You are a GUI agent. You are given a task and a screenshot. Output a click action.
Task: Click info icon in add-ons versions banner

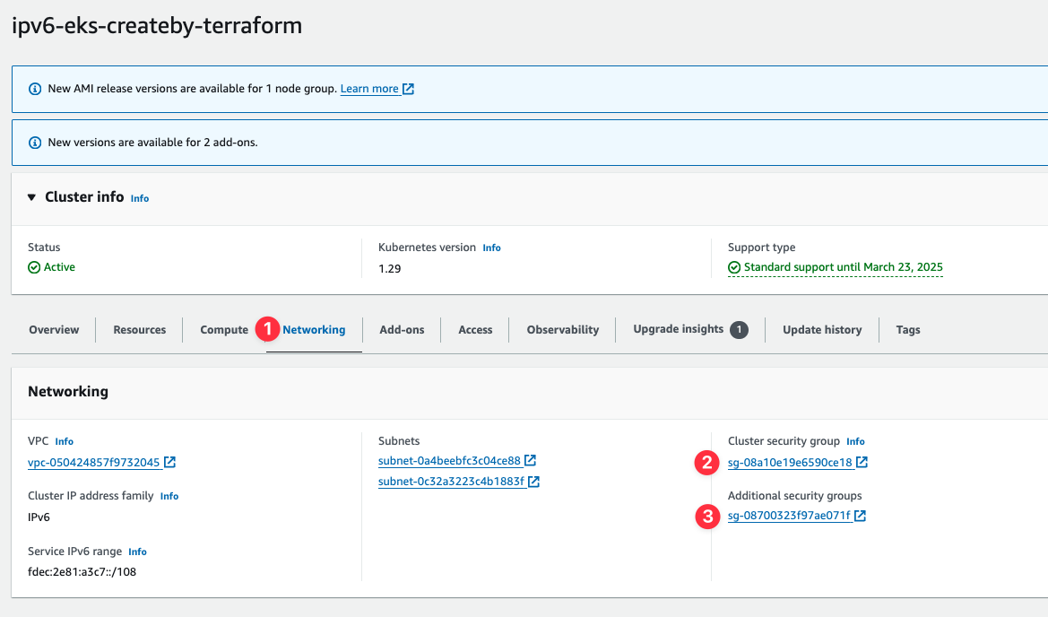pyautogui.click(x=35, y=143)
